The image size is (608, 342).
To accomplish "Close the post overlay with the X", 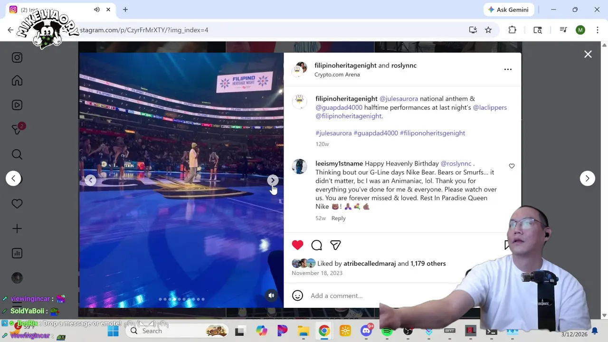I will tap(588, 54).
